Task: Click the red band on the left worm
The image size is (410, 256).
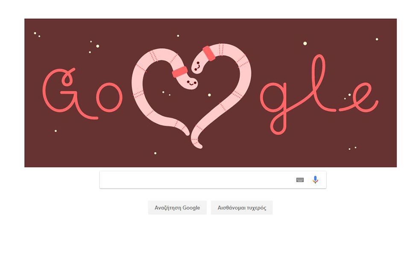Action: (180, 72)
